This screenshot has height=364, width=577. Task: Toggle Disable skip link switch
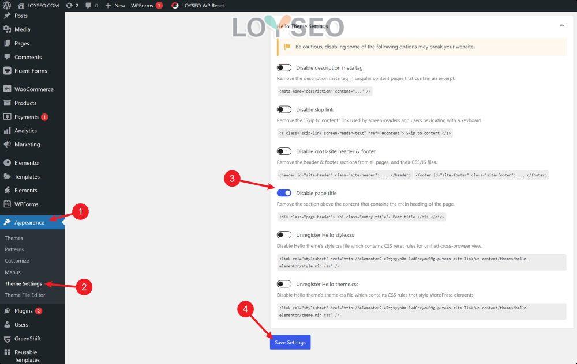284,109
